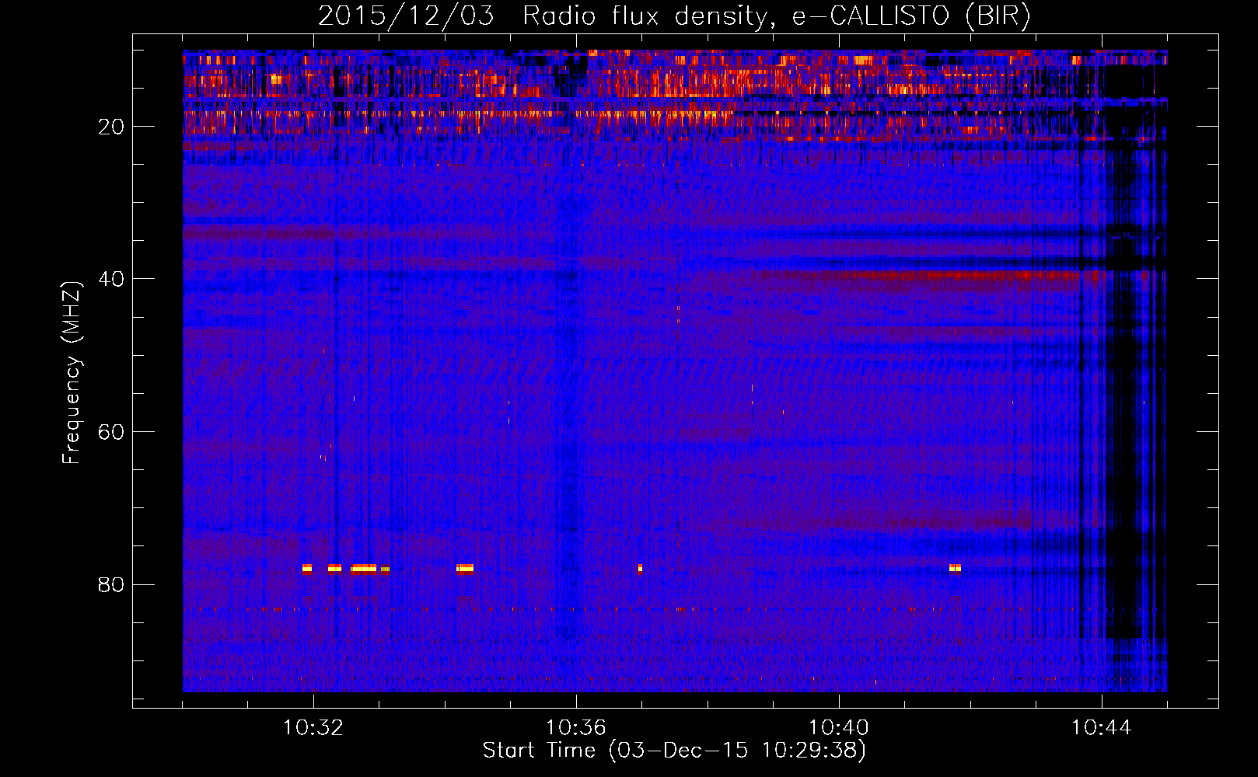Click the 'Frequency (MHZ)' y-axis label
Screen dimensions: 1258x777
click(x=72, y=373)
